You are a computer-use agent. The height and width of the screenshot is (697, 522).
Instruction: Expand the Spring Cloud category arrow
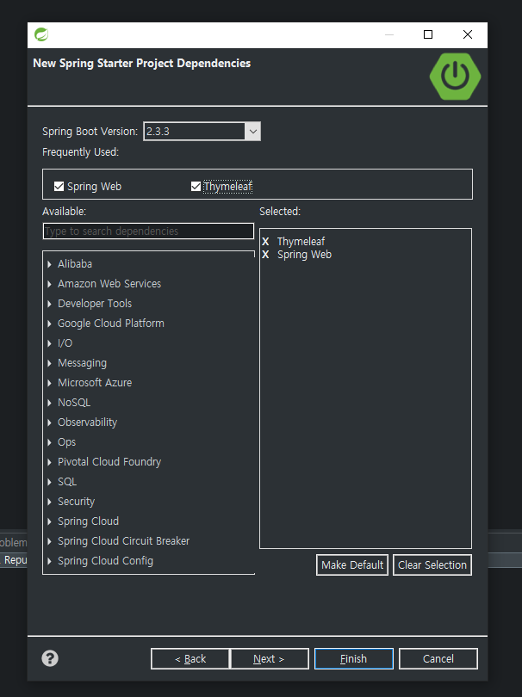(49, 521)
